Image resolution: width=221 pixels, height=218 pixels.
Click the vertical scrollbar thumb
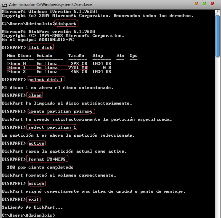point(218,36)
